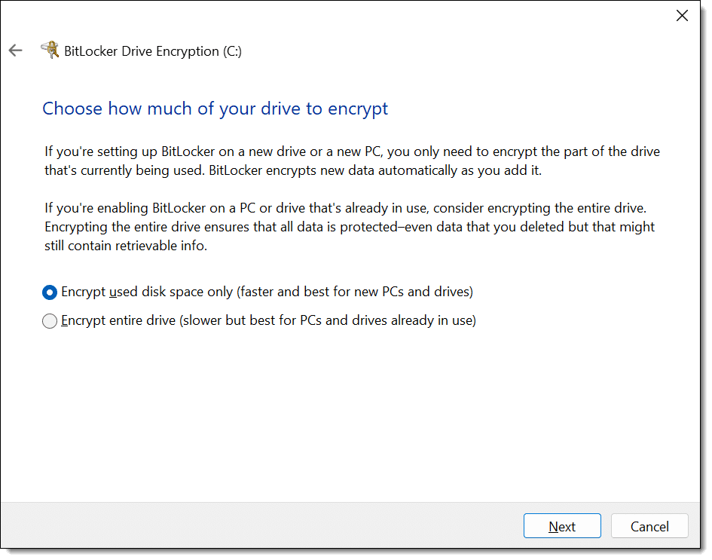The image size is (712, 560).
Task: Click the BitLocker key and lock icon
Action: 50,50
